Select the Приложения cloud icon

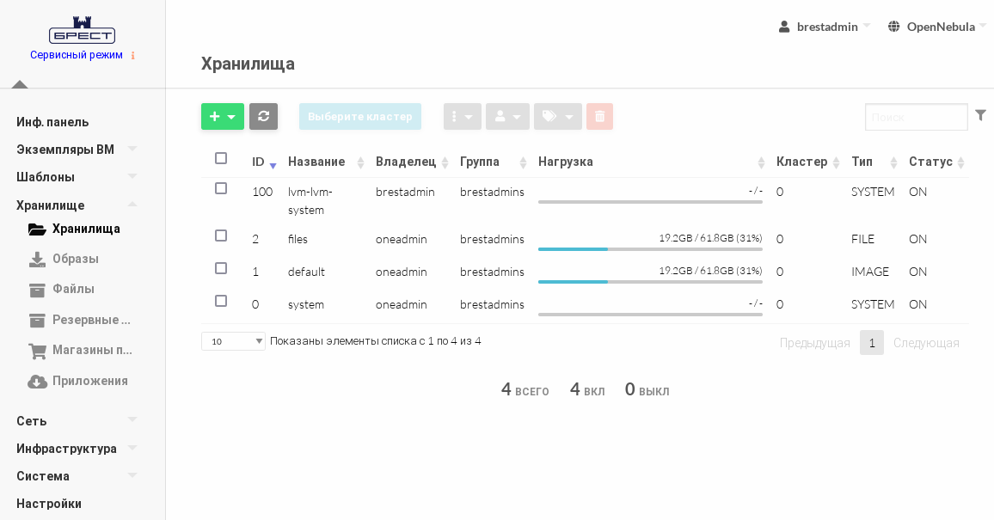point(38,381)
